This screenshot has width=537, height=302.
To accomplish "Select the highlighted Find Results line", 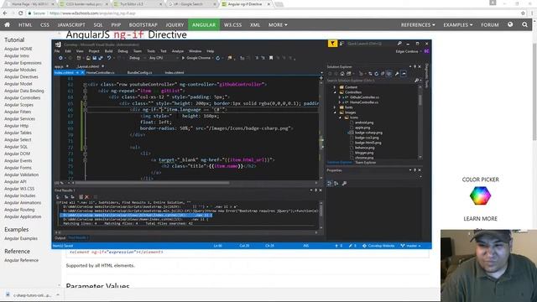I will tap(136, 215).
